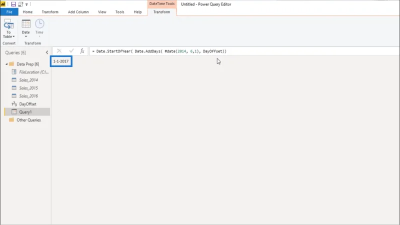Open the File menu
Screen dimensions: 400x225
click(9, 12)
